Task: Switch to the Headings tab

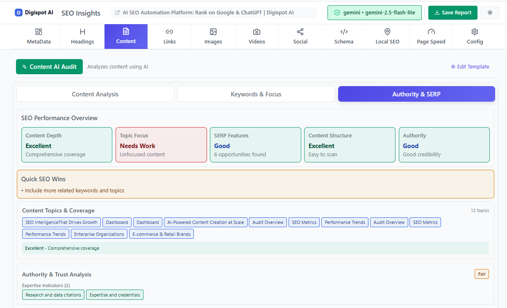Action: [x=82, y=37]
